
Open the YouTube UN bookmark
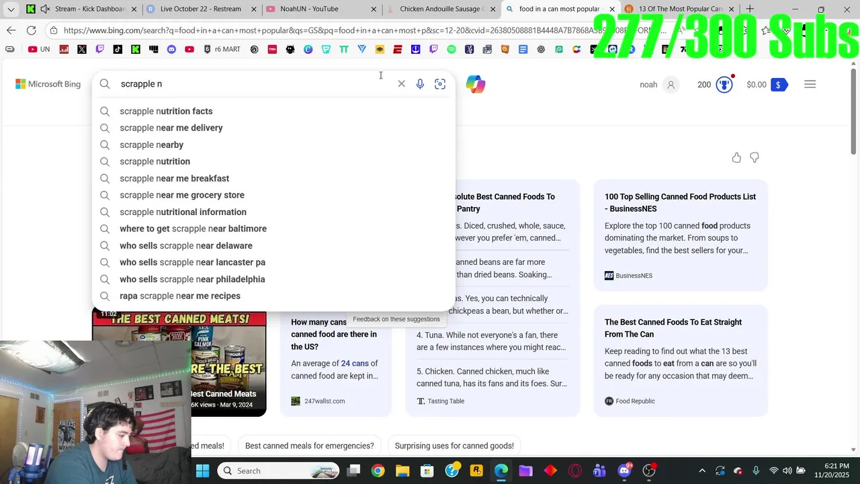(x=39, y=49)
